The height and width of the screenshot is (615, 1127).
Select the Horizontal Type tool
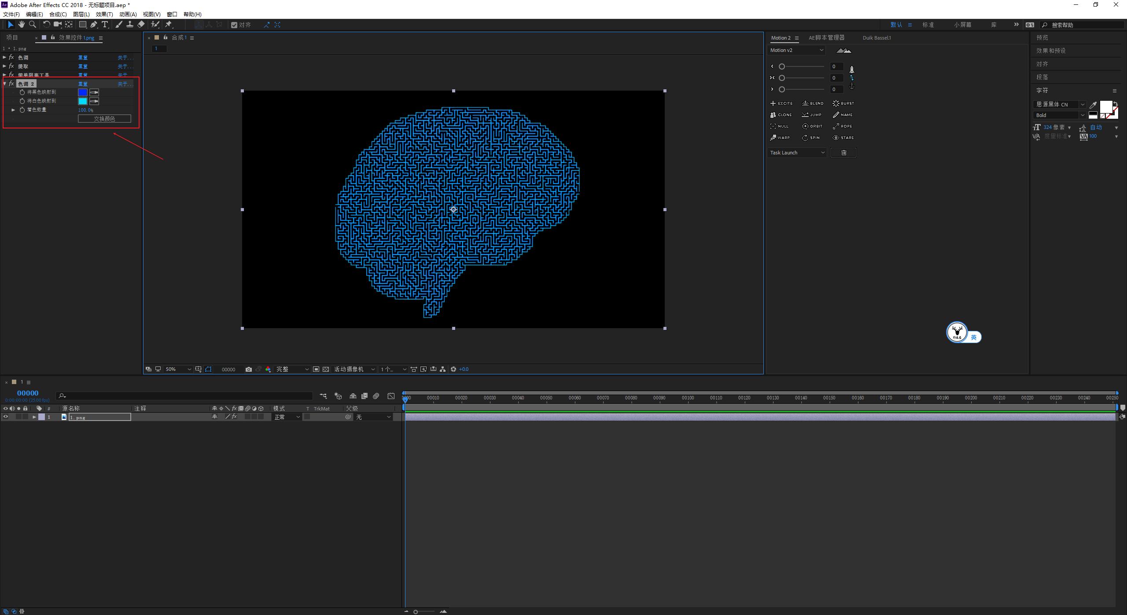tap(105, 25)
